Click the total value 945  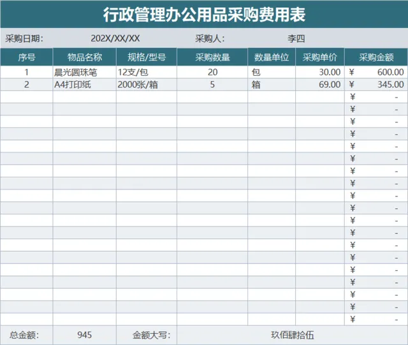[x=85, y=335]
